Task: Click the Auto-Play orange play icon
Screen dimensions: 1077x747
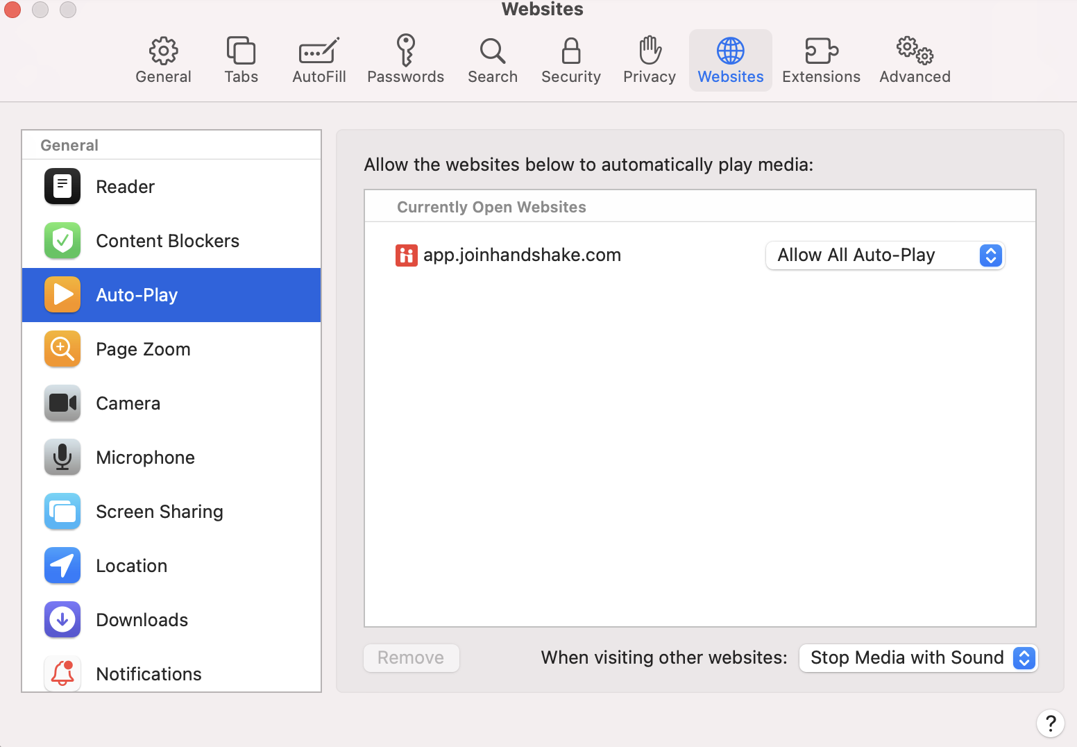Action: coord(62,294)
